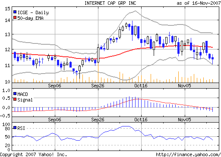This screenshot has width=221, height=157.
Task: Click the 50-day EMA legend label
Action: pos(30,18)
